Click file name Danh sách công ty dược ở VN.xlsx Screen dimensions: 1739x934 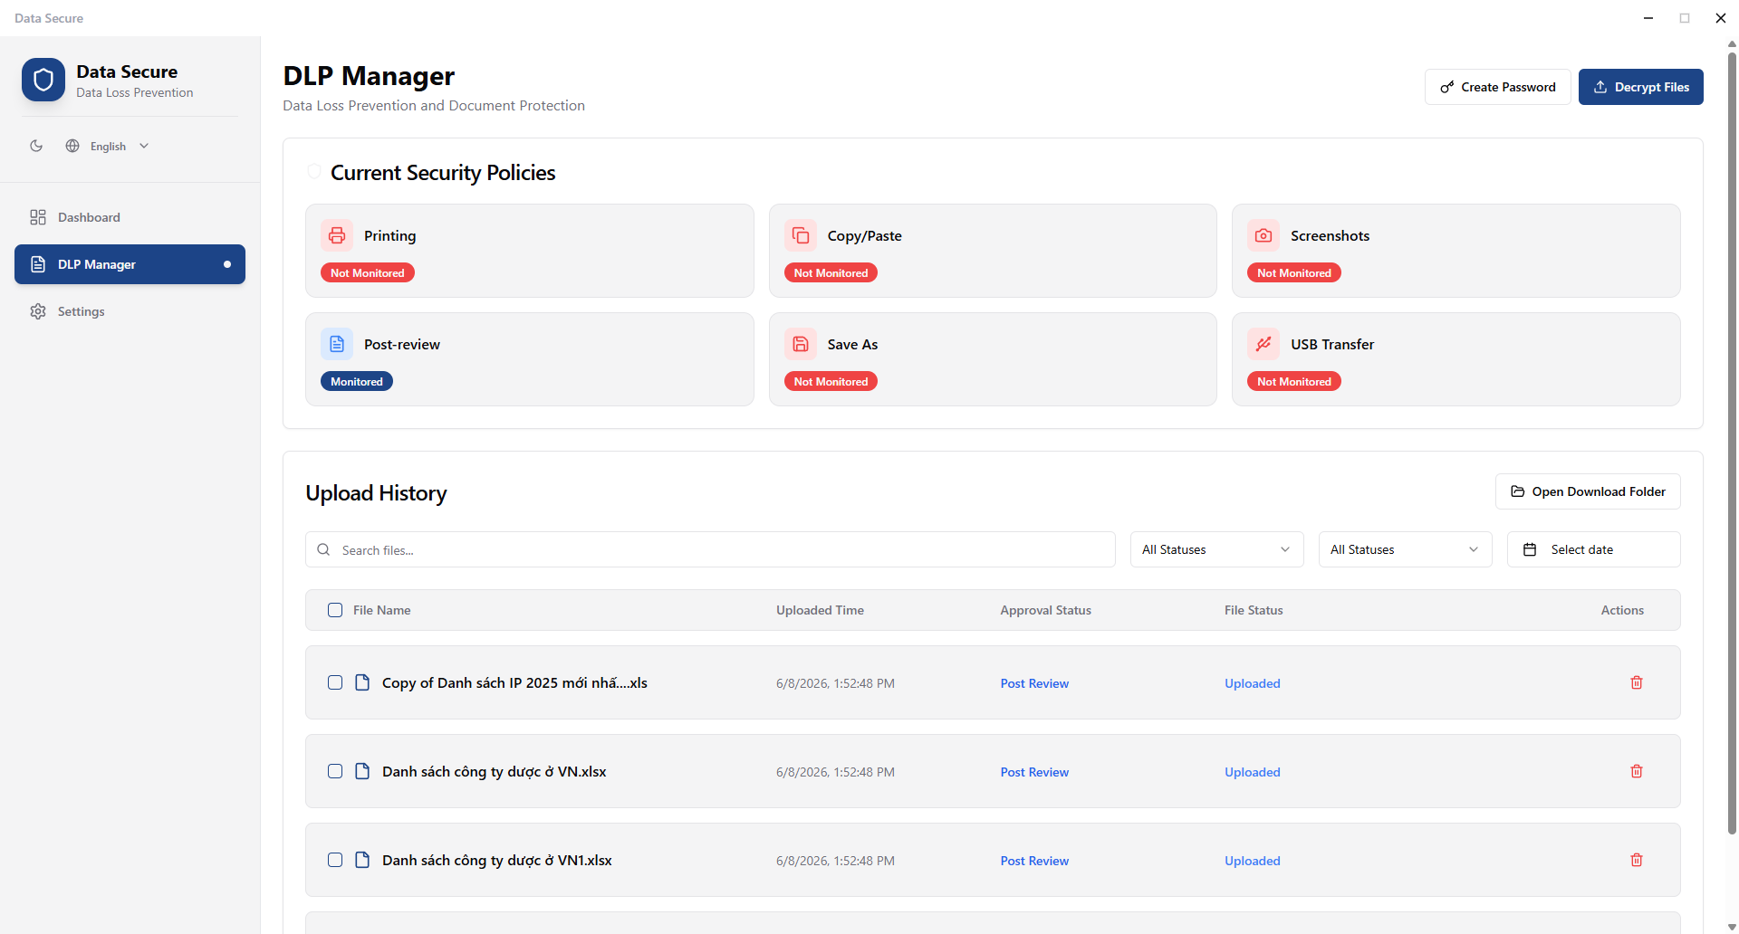tap(494, 771)
